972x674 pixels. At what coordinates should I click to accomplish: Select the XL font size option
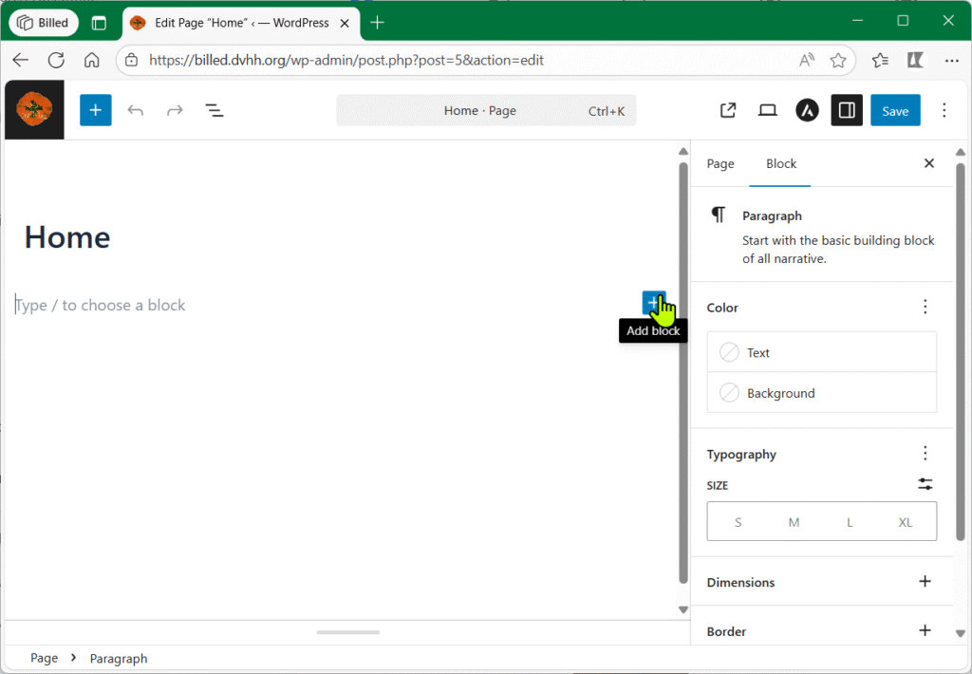click(x=905, y=522)
